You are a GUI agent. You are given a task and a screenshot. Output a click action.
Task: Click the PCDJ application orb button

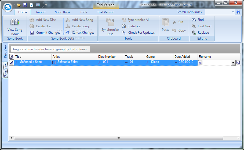[x=8, y=7]
